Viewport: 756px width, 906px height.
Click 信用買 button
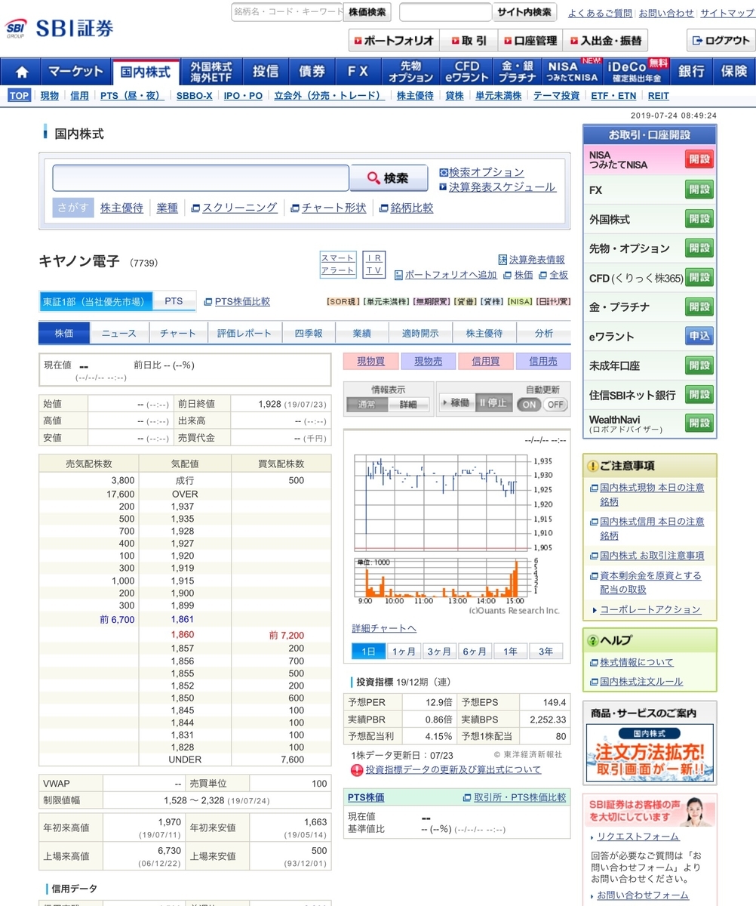[486, 362]
